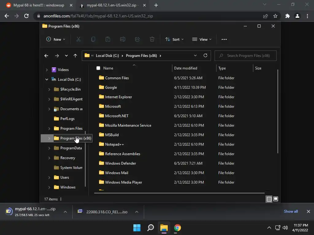Open the volume speaker tray icon

pyautogui.click(x=285, y=228)
